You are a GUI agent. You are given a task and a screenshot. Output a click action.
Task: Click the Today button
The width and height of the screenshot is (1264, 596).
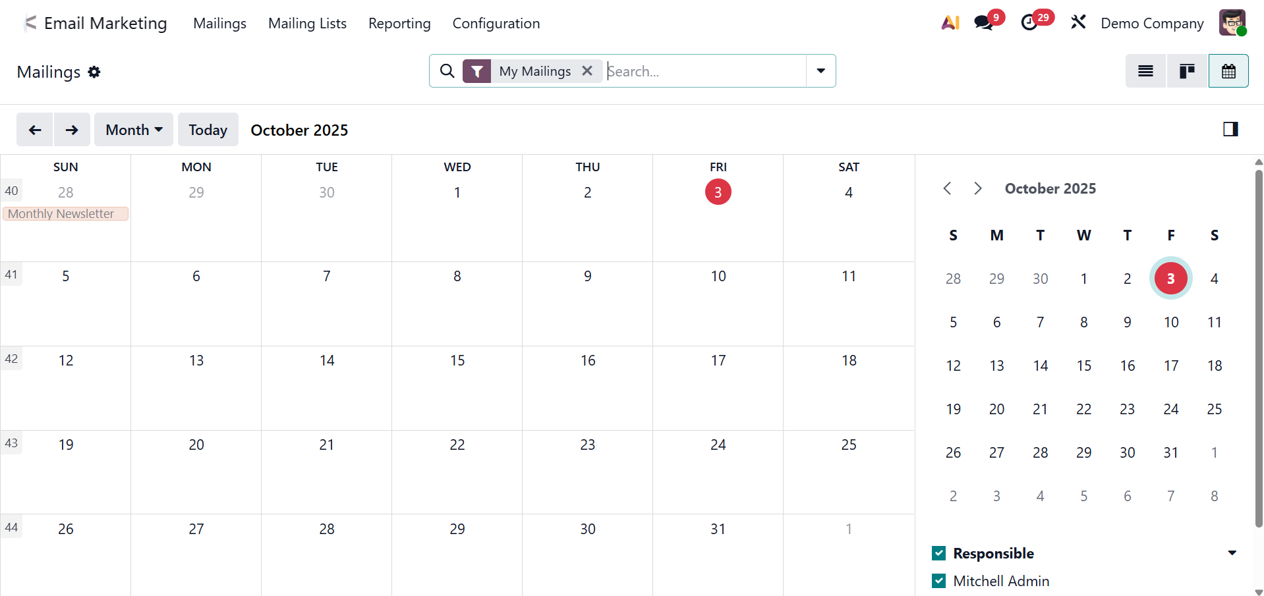208,130
